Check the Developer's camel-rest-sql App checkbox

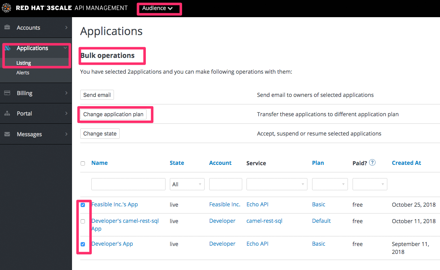(83, 221)
